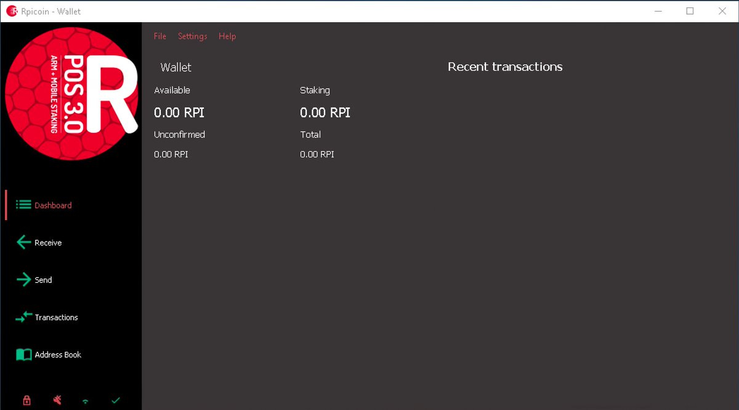Open the File menu

[x=160, y=36]
